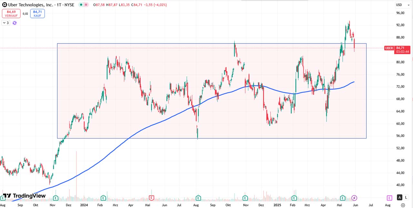Image resolution: width=413 pixels, height=208 pixels.
Task: Toggle the auto scale A button
Action: [400, 198]
